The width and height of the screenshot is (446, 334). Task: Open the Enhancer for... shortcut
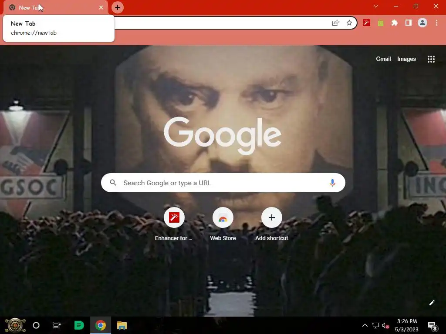(x=174, y=224)
